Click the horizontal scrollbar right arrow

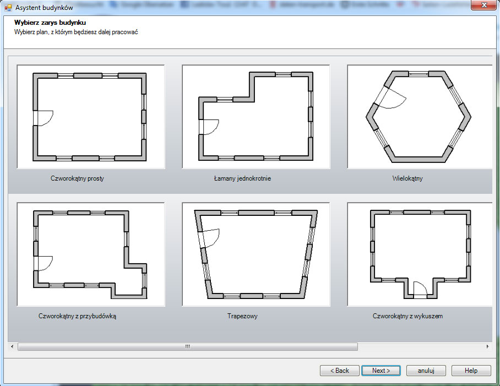click(488, 347)
